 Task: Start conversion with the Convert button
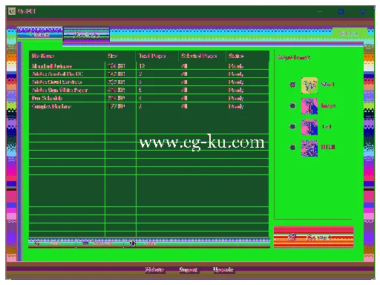(x=313, y=237)
